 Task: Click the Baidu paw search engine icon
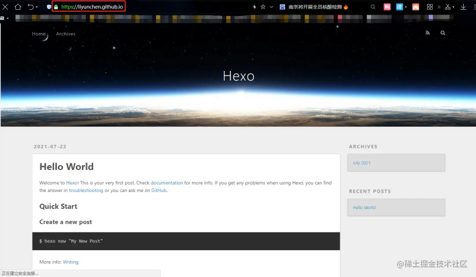[x=283, y=7]
